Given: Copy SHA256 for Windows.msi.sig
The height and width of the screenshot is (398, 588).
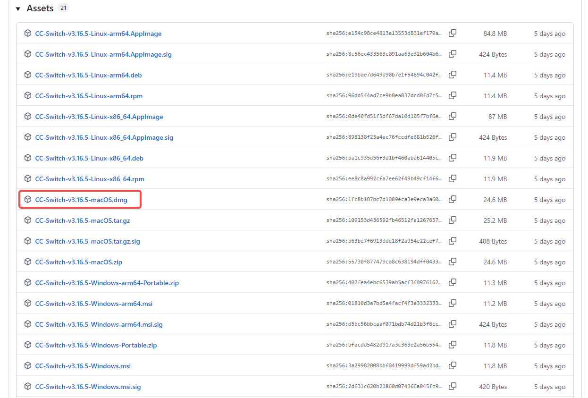Looking at the screenshot, I should click(453, 387).
